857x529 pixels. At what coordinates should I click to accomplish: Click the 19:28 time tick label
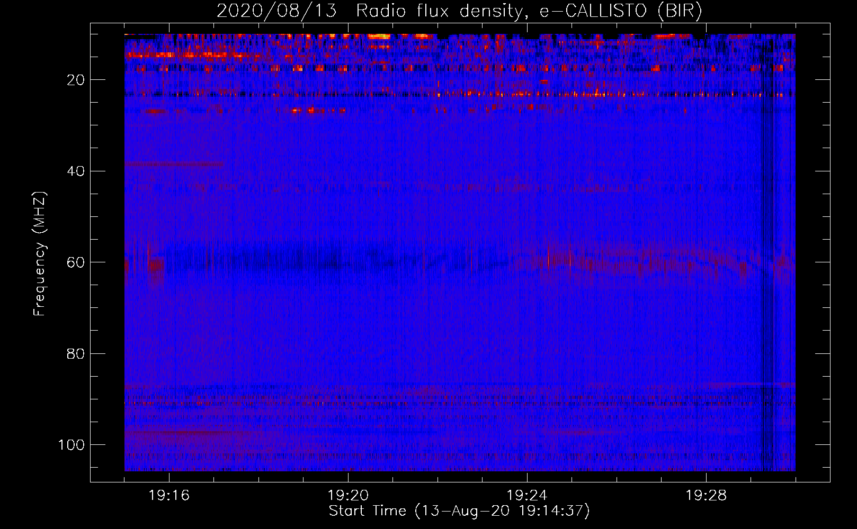coord(706,496)
